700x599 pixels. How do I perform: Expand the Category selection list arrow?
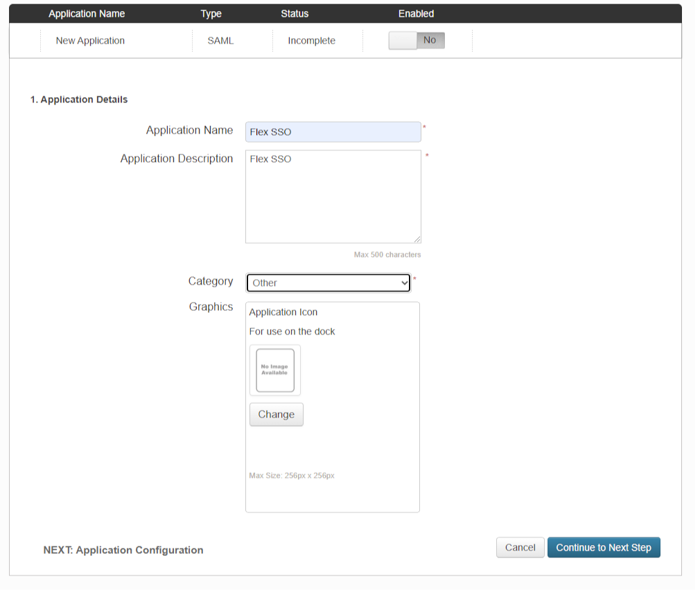pyautogui.click(x=405, y=283)
